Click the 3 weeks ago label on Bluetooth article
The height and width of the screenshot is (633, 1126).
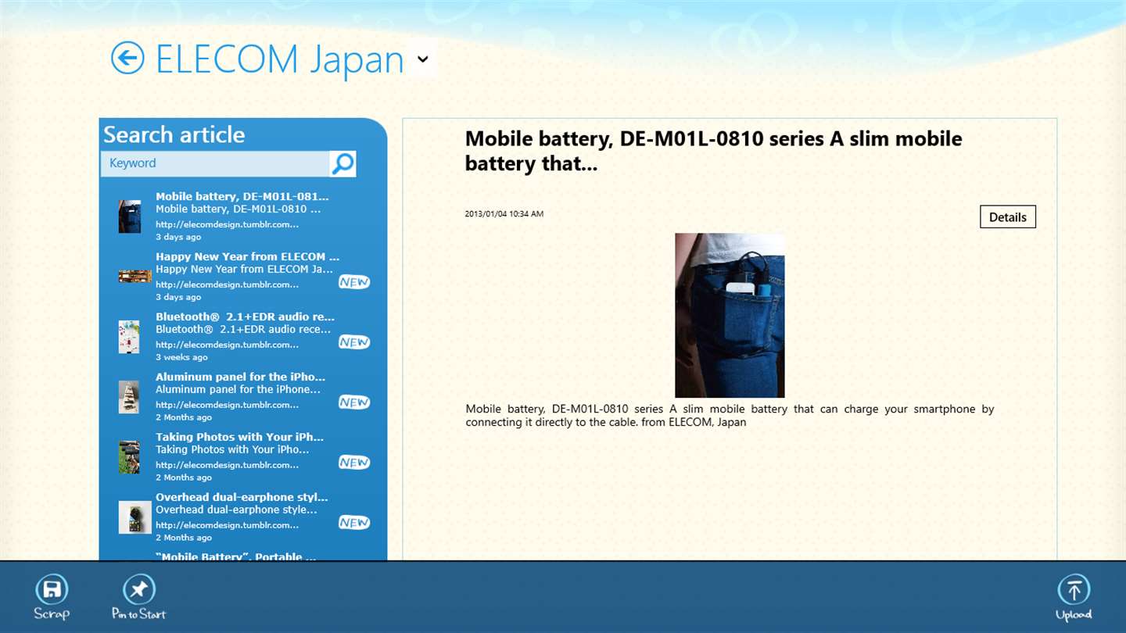tap(181, 357)
